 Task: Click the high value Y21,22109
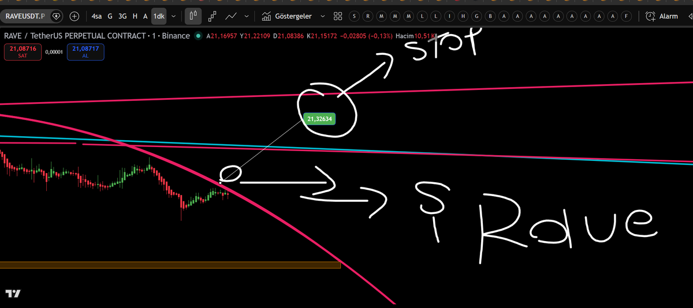pyautogui.click(x=256, y=36)
